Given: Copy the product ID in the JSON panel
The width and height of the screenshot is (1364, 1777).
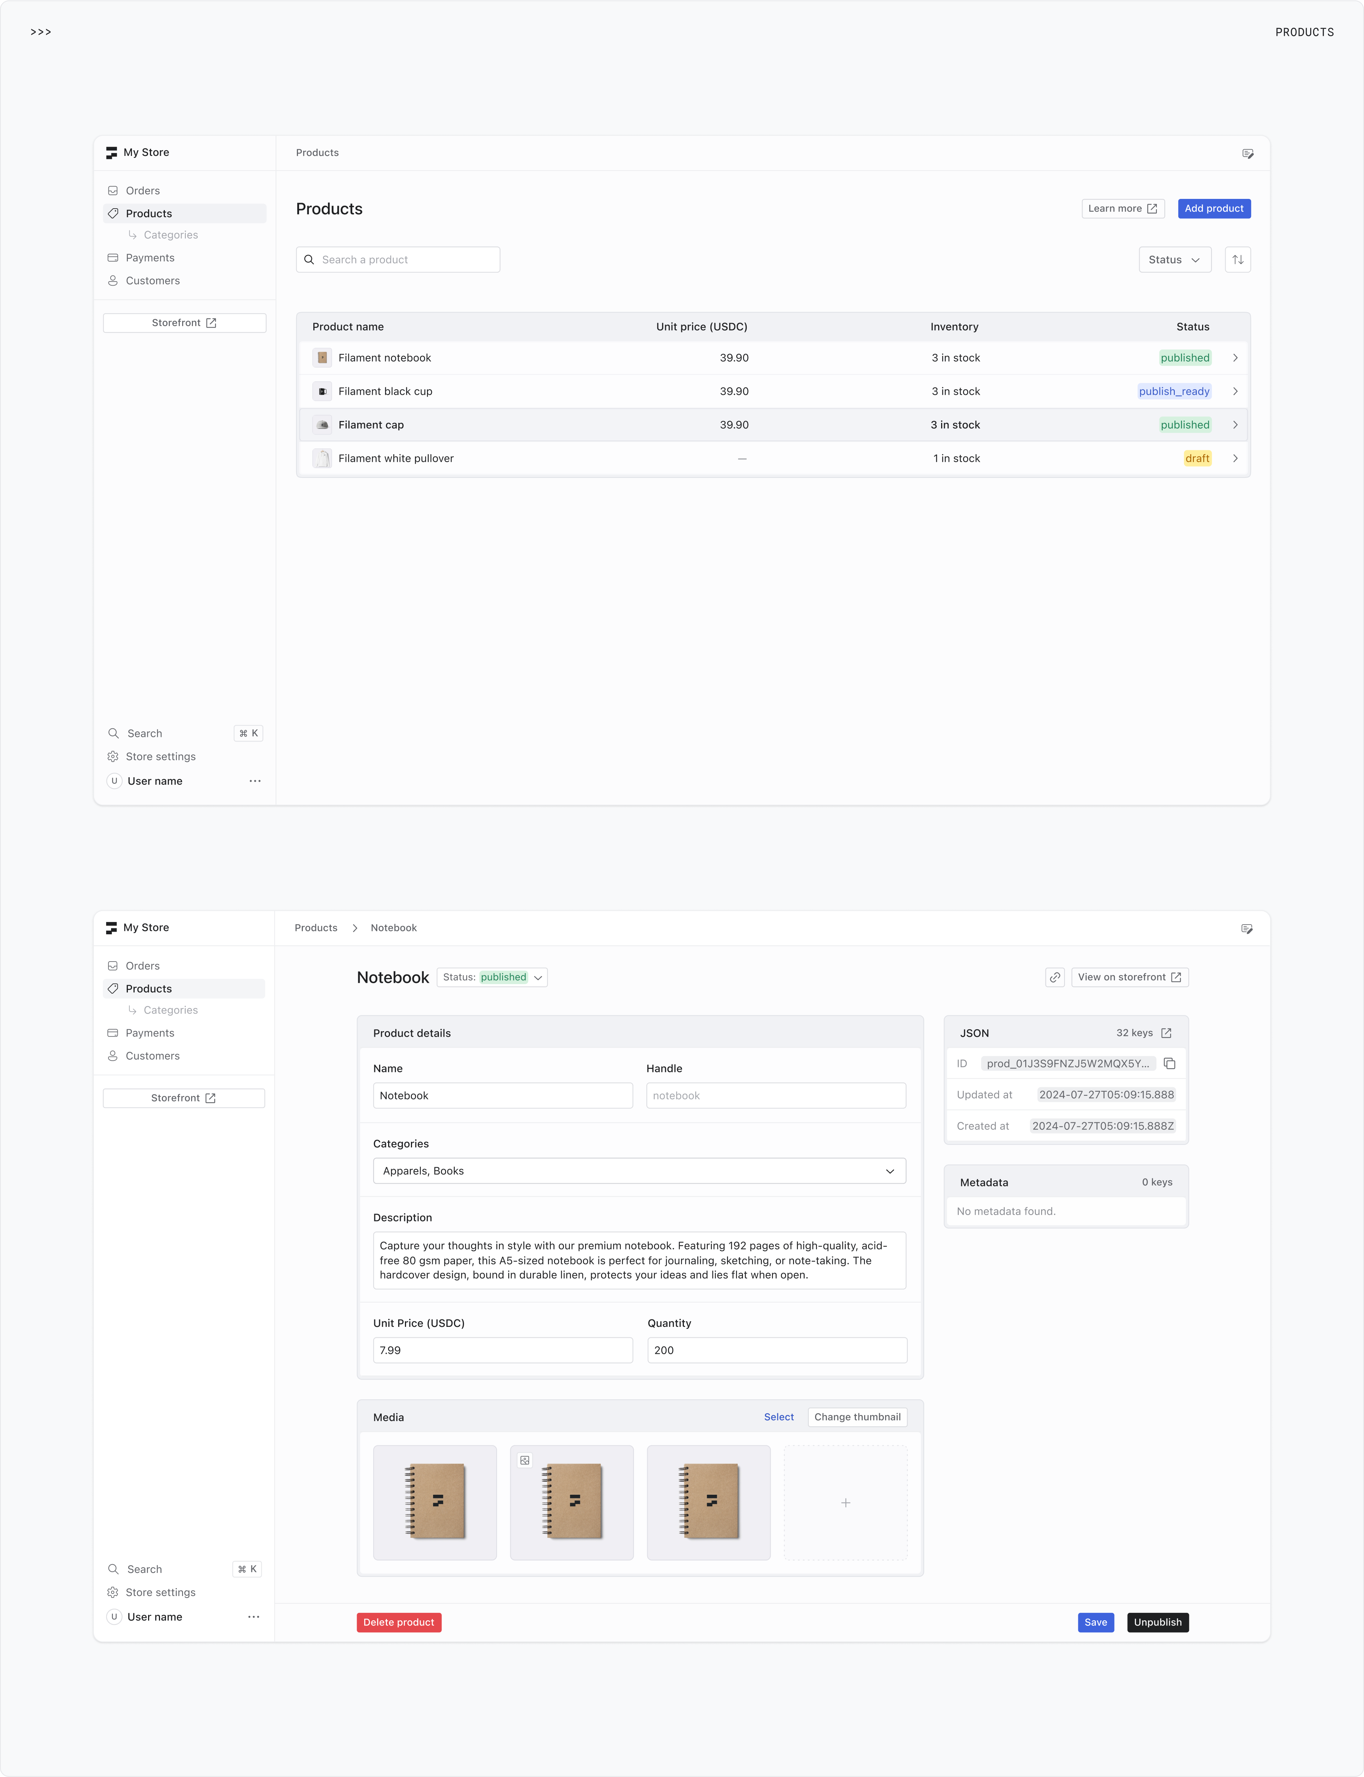Looking at the screenshot, I should coord(1169,1063).
